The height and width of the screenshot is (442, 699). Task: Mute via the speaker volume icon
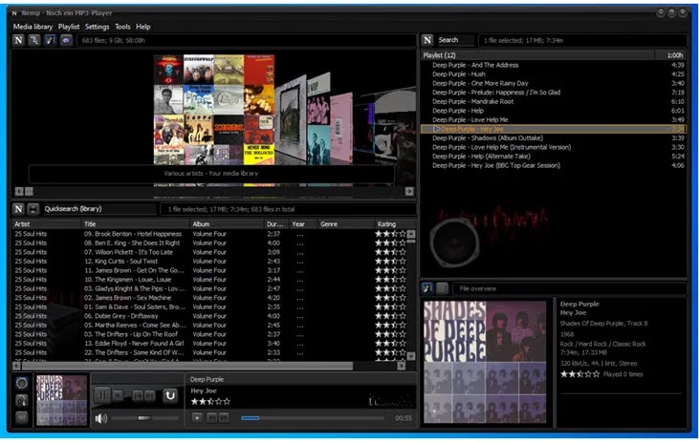(101, 418)
